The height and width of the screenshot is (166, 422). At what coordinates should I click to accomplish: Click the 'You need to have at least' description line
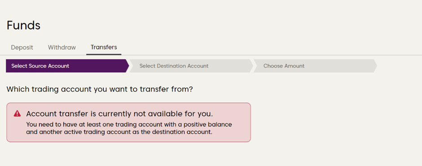coord(129,125)
